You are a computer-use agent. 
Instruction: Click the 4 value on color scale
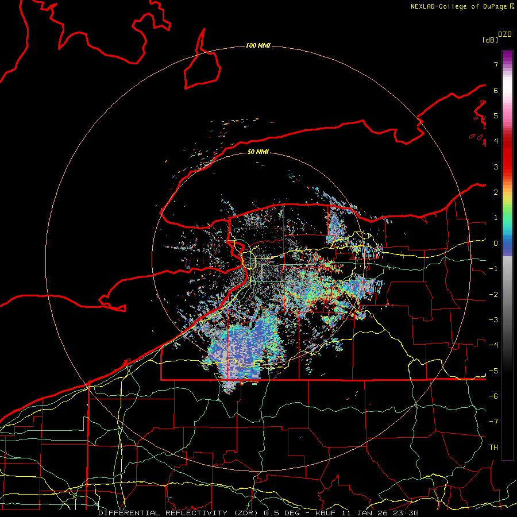(x=496, y=141)
